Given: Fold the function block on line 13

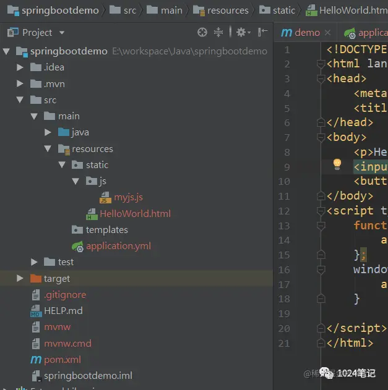Looking at the screenshot, I should point(321,226).
